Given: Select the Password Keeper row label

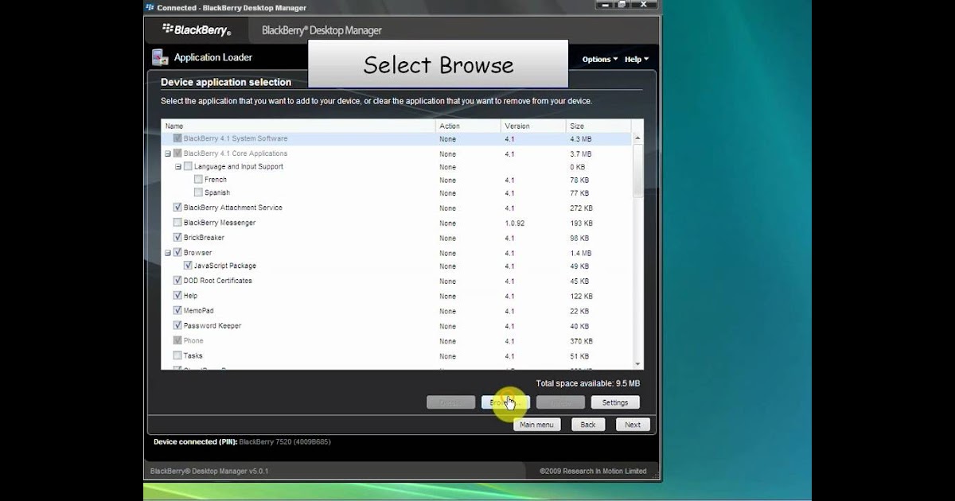Looking at the screenshot, I should (212, 326).
